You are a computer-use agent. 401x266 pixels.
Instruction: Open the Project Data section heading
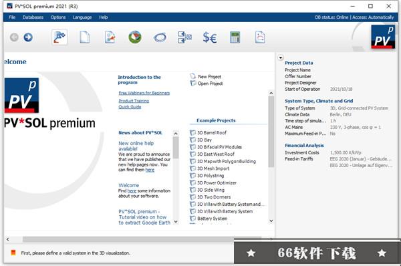point(299,63)
